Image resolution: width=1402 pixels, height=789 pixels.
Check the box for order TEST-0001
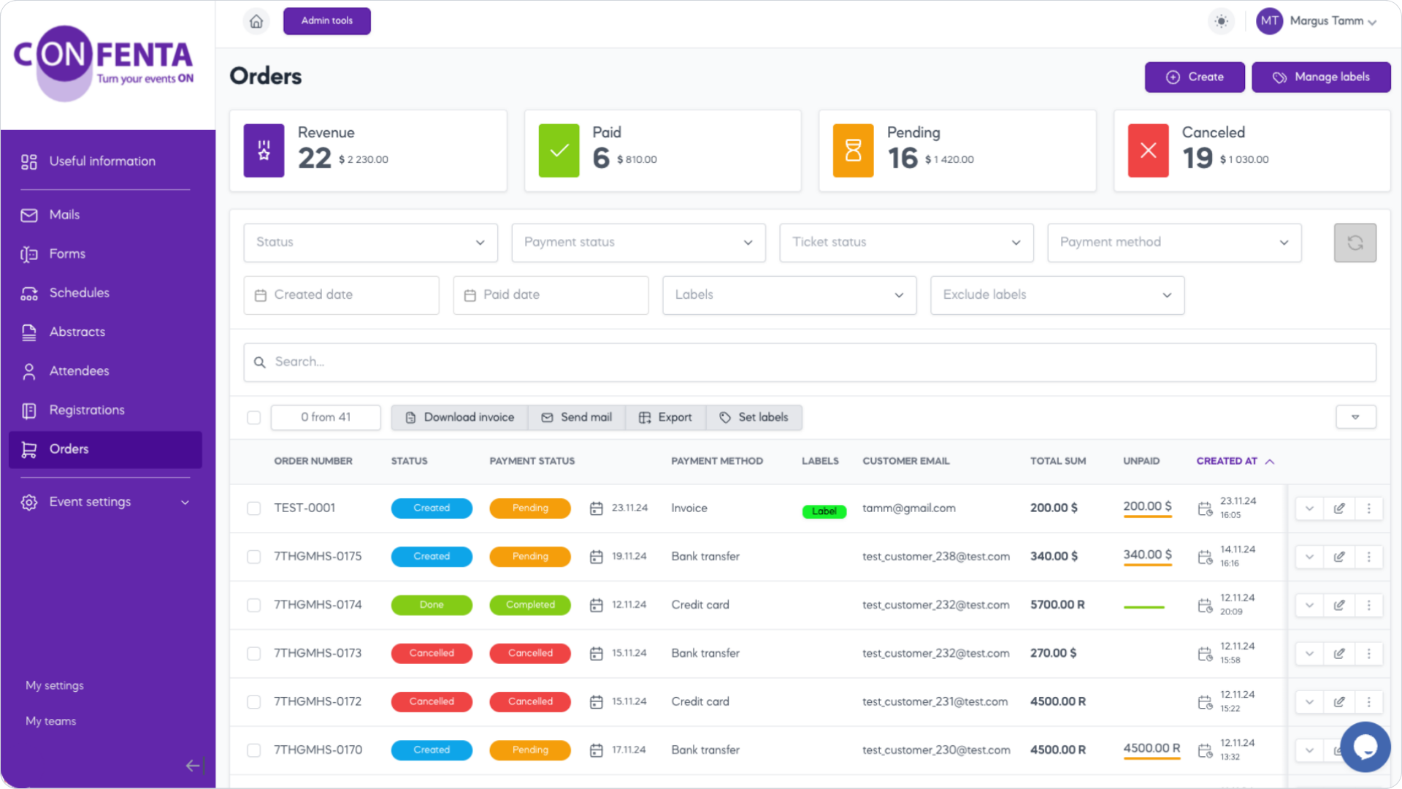click(x=253, y=508)
